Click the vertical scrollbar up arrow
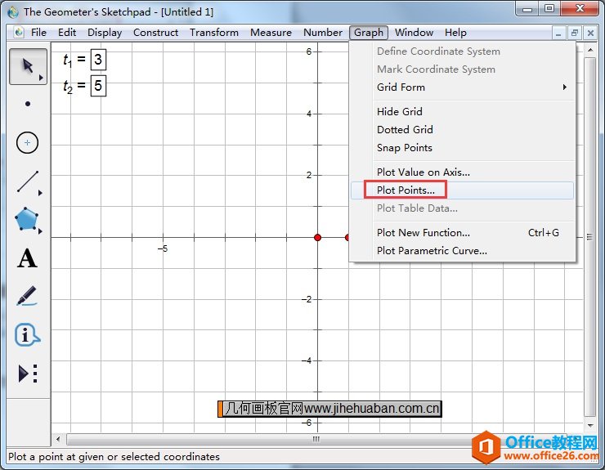Screen dimensions: 605x470 click(590, 50)
